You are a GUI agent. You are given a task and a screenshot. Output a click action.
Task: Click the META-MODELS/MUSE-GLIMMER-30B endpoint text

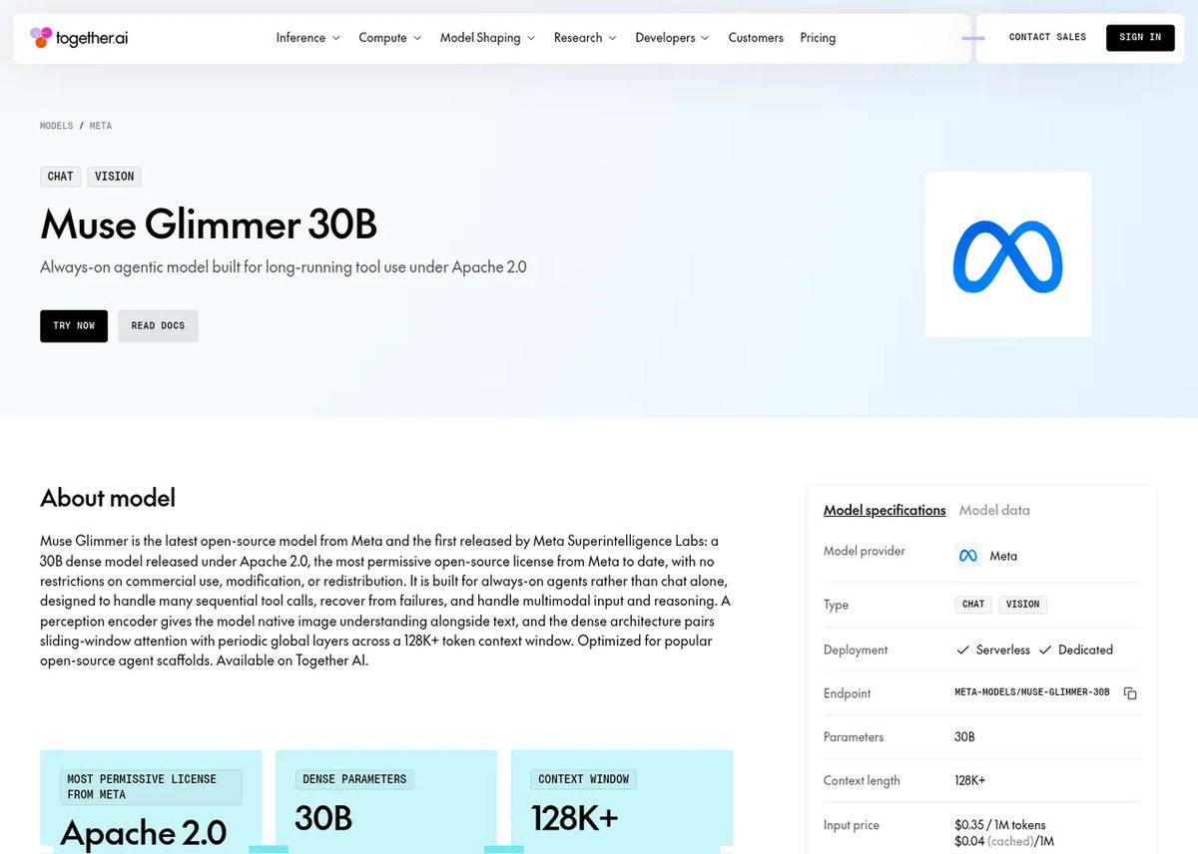click(1032, 692)
